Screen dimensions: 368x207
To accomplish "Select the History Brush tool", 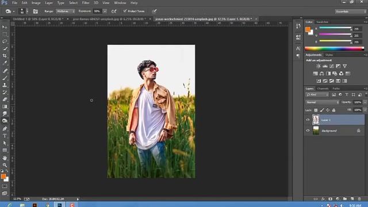I will pos(5,92).
